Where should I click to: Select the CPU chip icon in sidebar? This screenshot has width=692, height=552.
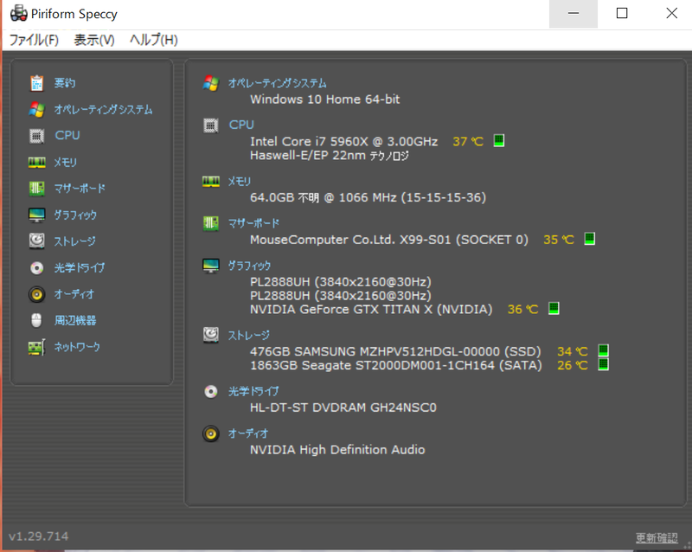(x=36, y=136)
